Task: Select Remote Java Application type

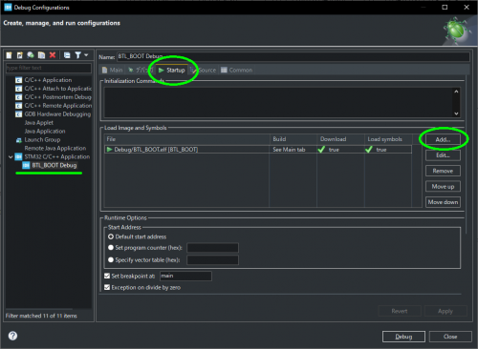Action: point(55,149)
